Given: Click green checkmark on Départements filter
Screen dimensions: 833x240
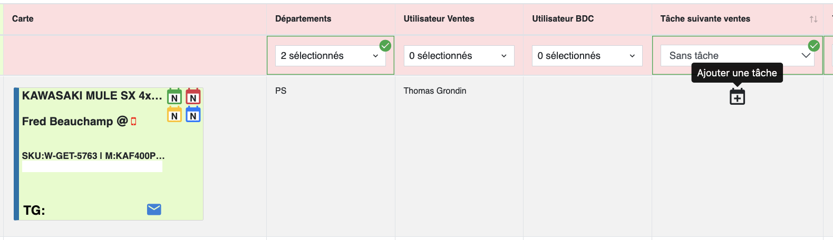Looking at the screenshot, I should coord(385,46).
